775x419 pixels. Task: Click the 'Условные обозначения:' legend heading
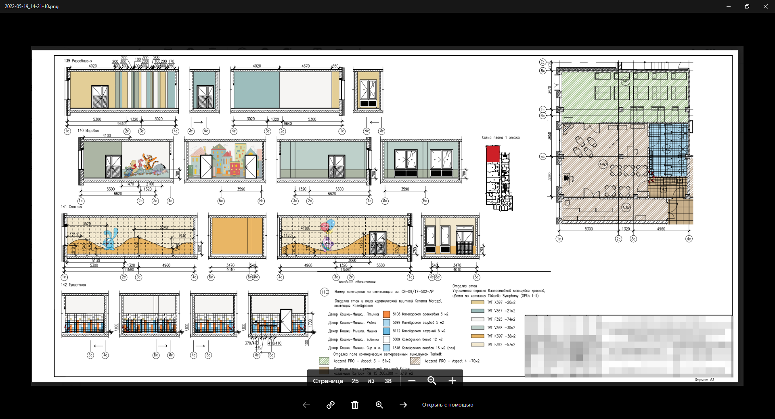pyautogui.click(x=357, y=282)
